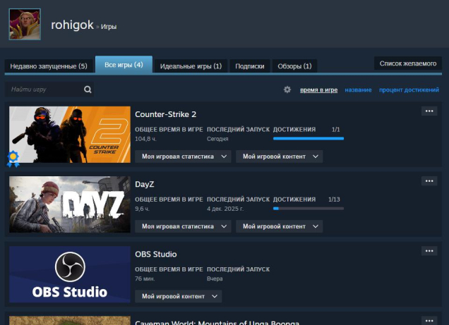
Task: Expand Мой игровой контент dropdown for OBS Studio
Action: pyautogui.click(x=178, y=296)
